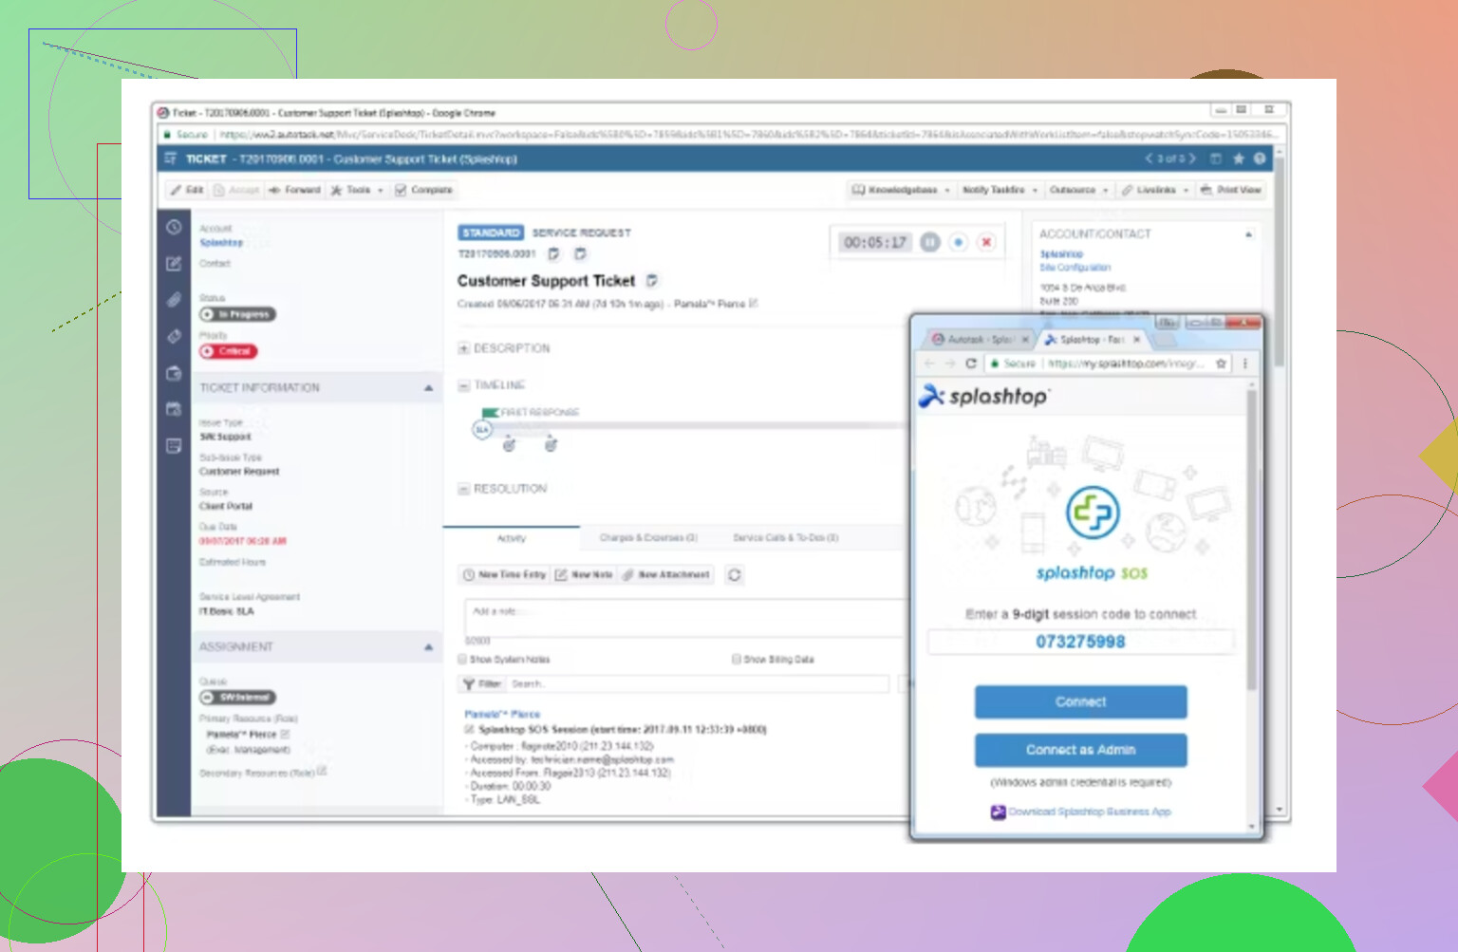Enable Show Billing Data checkbox
Screen dimensions: 1458x952
tap(737, 659)
